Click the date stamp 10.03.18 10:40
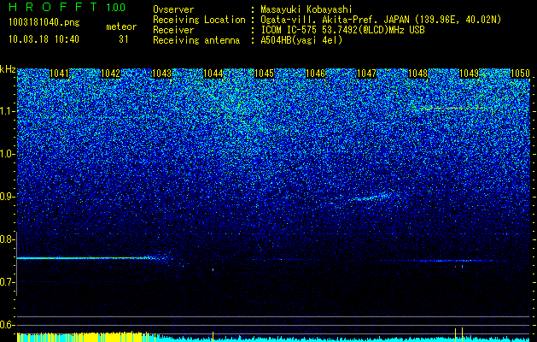This screenshot has width=537, height=342. coord(44,39)
